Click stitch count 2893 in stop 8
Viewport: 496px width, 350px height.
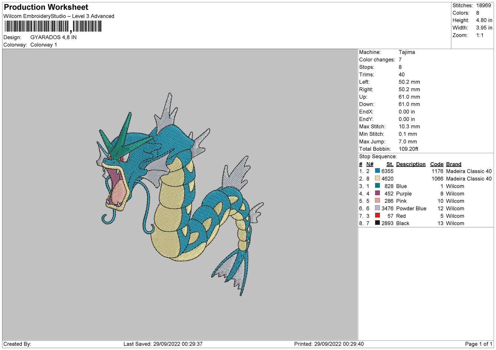(x=387, y=224)
